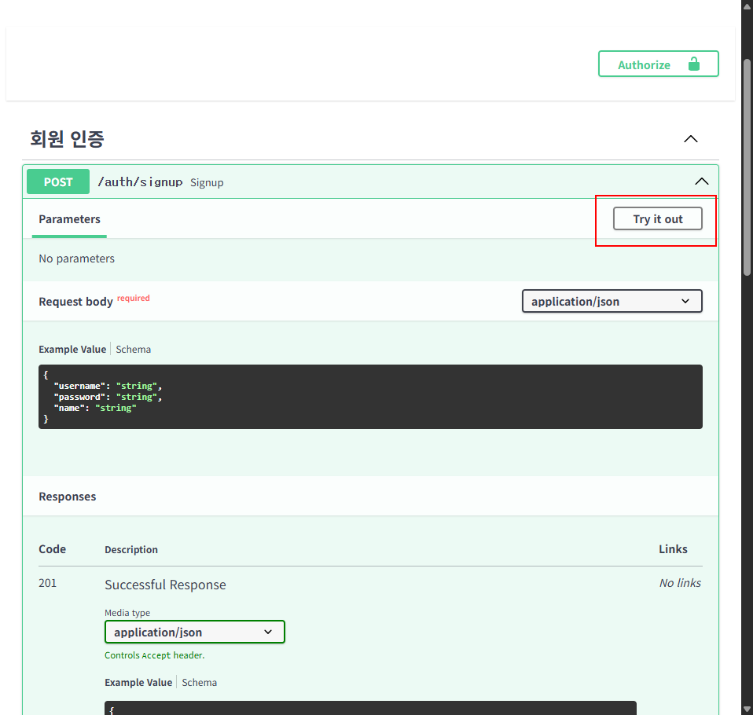Screen dimensions: 753x715
Task: Click the Successful Response description text
Action: click(165, 585)
